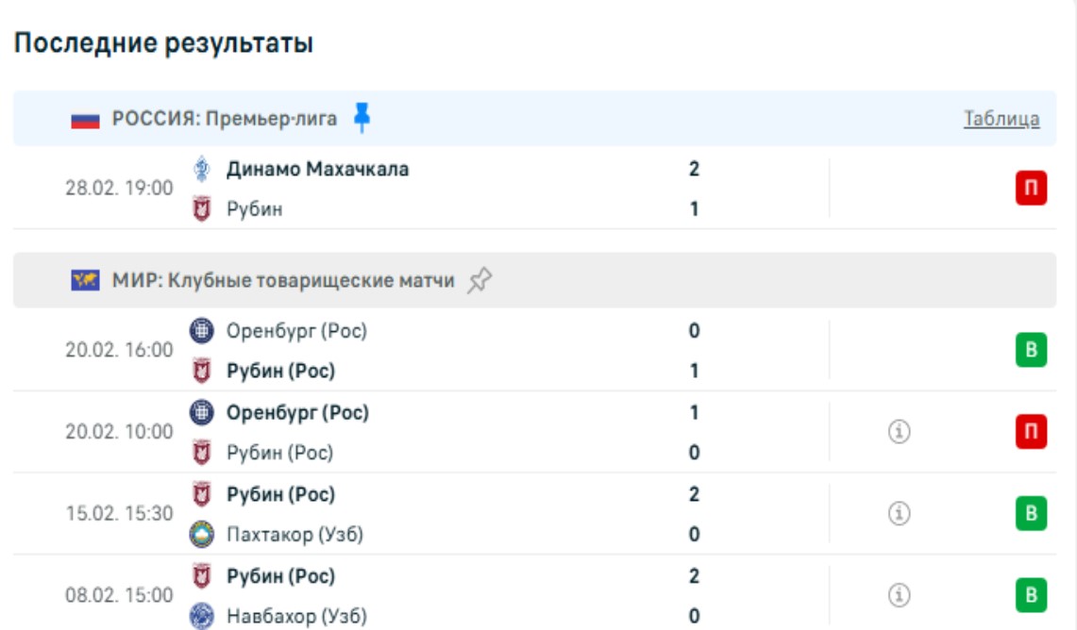Viewport: 1077px width, 630px height.
Task: Open info icon for Рубин–Пахтакор match
Action: [x=900, y=513]
